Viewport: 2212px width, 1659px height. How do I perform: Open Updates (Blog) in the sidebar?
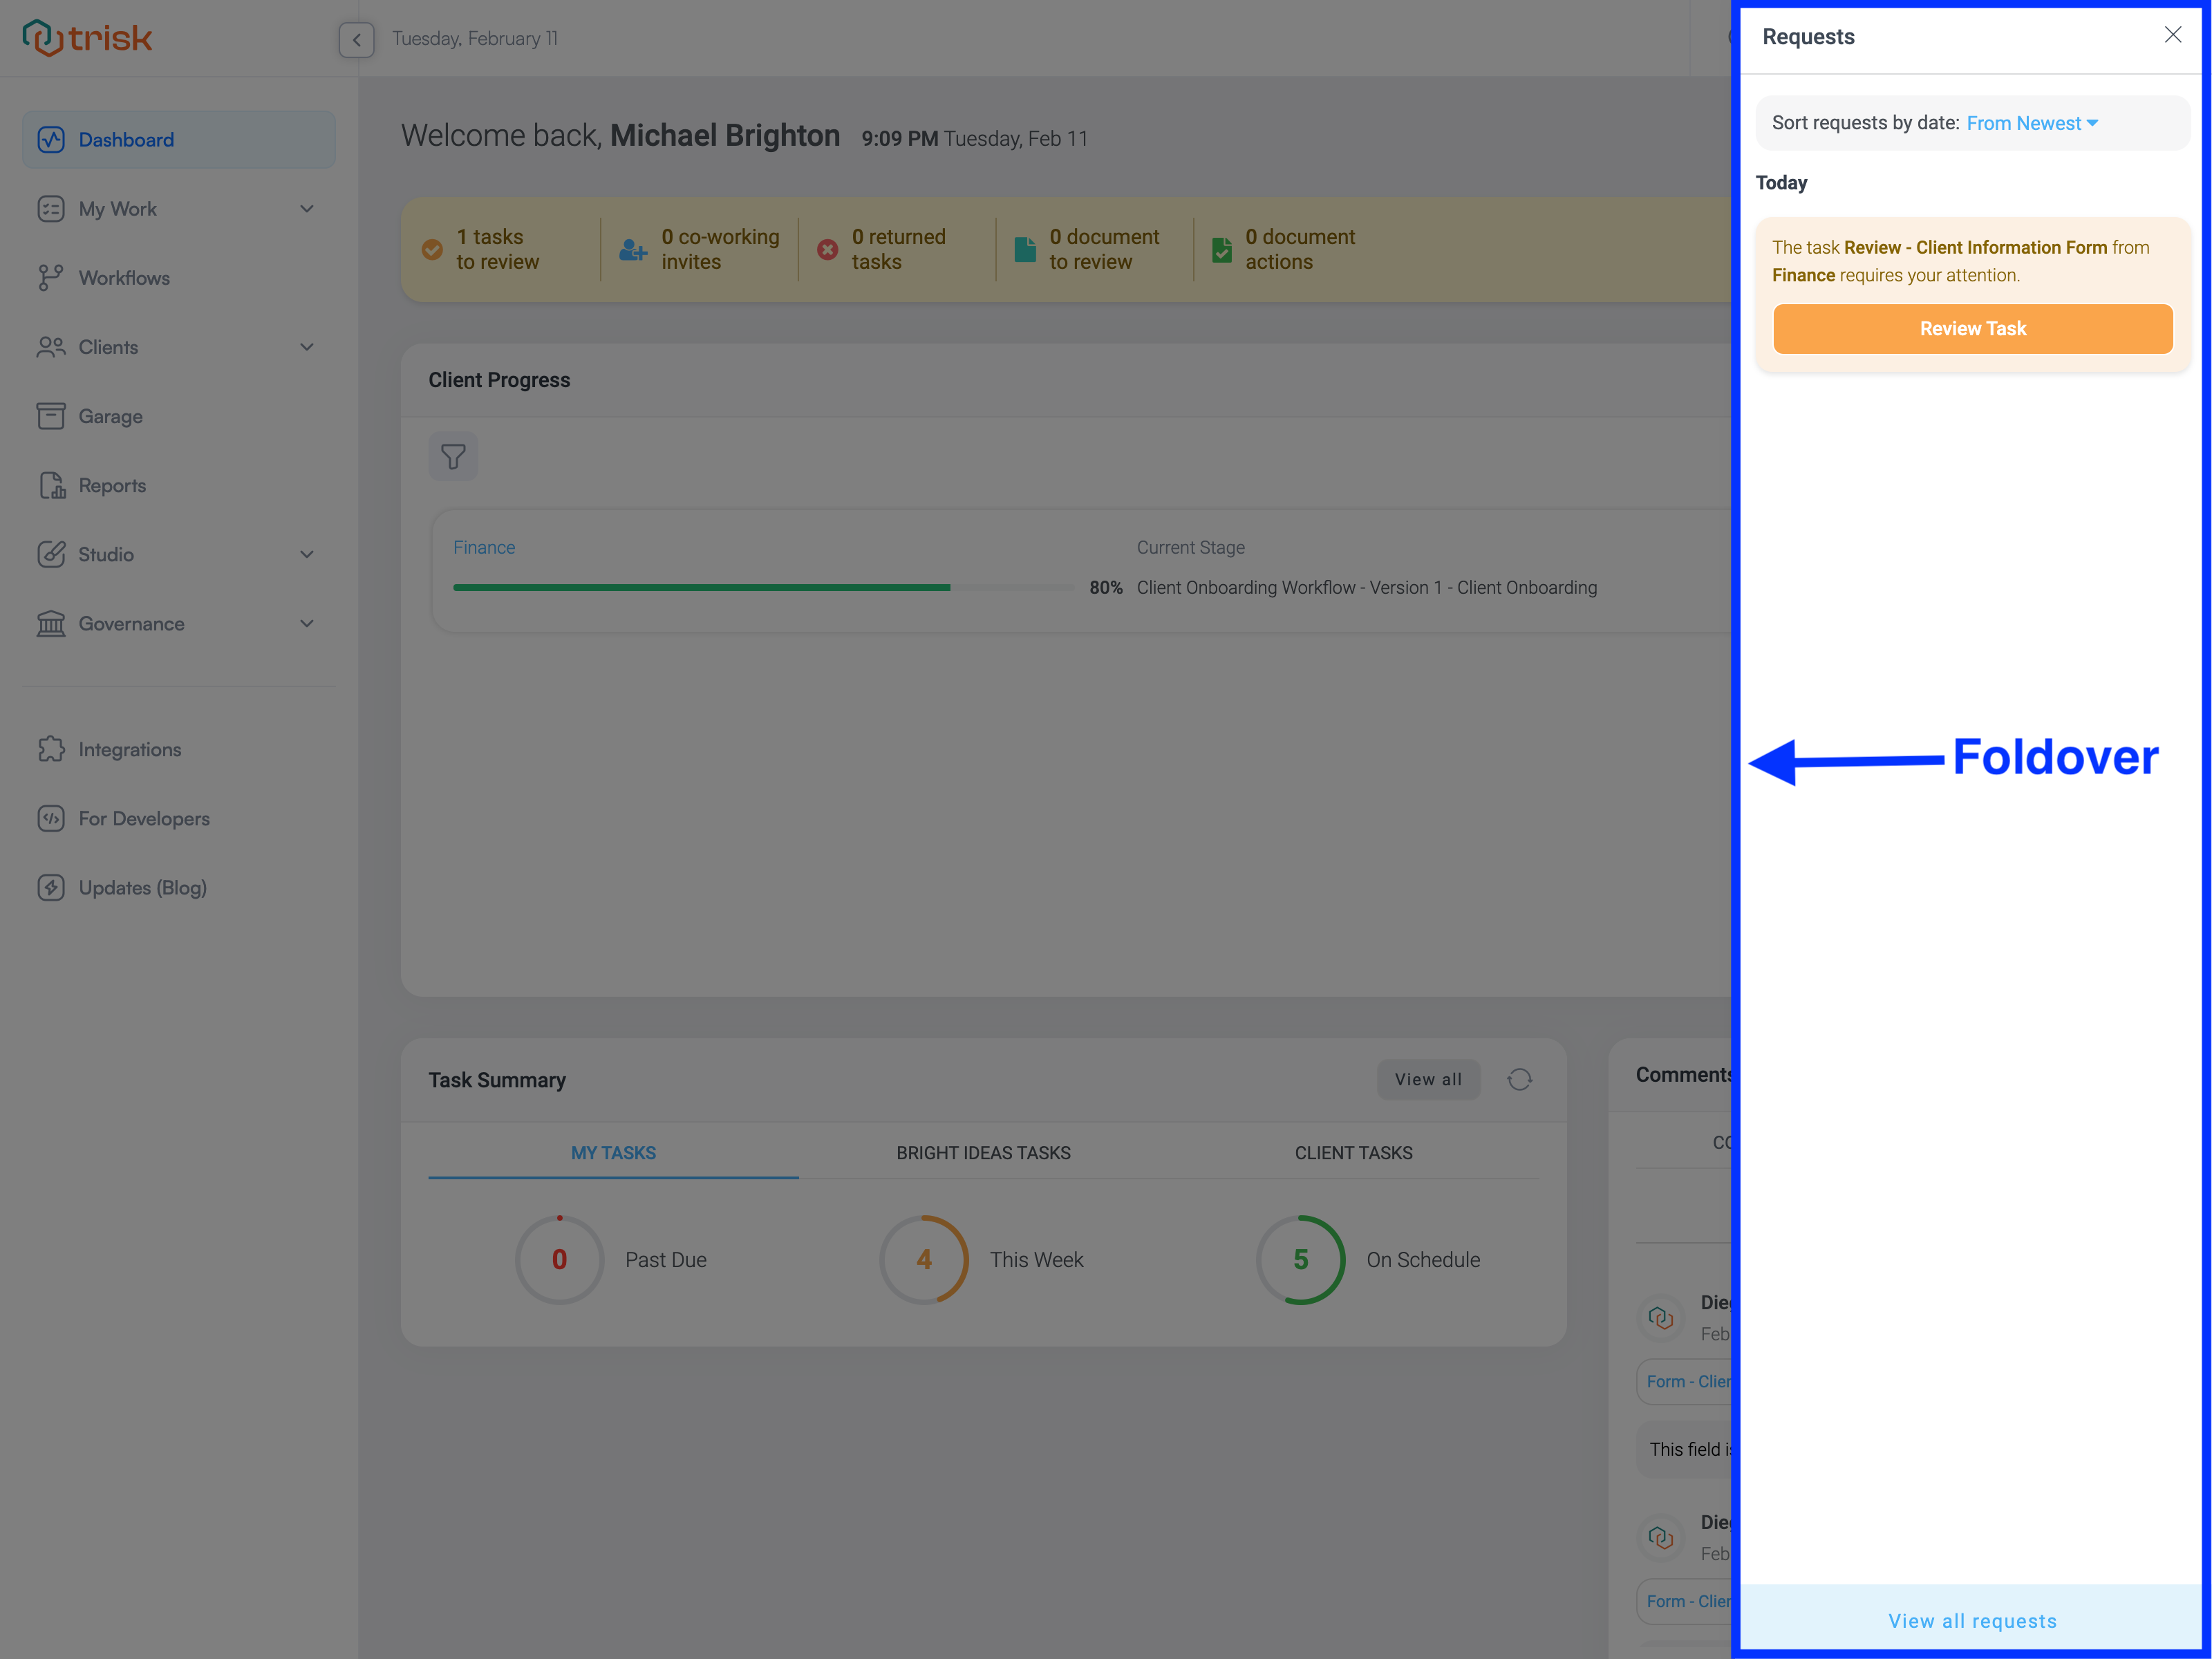tap(179, 887)
